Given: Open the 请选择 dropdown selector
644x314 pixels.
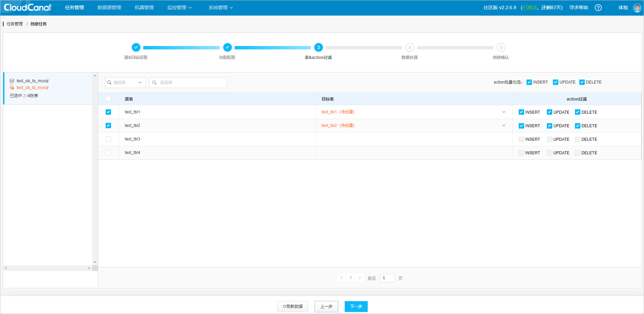Looking at the screenshot, I should click(125, 82).
